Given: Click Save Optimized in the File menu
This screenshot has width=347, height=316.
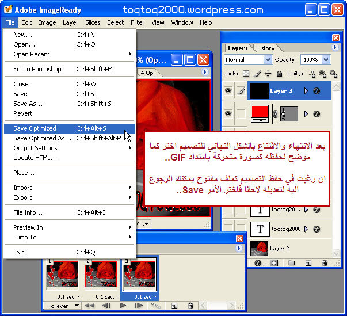Looking at the screenshot, I should [35, 128].
